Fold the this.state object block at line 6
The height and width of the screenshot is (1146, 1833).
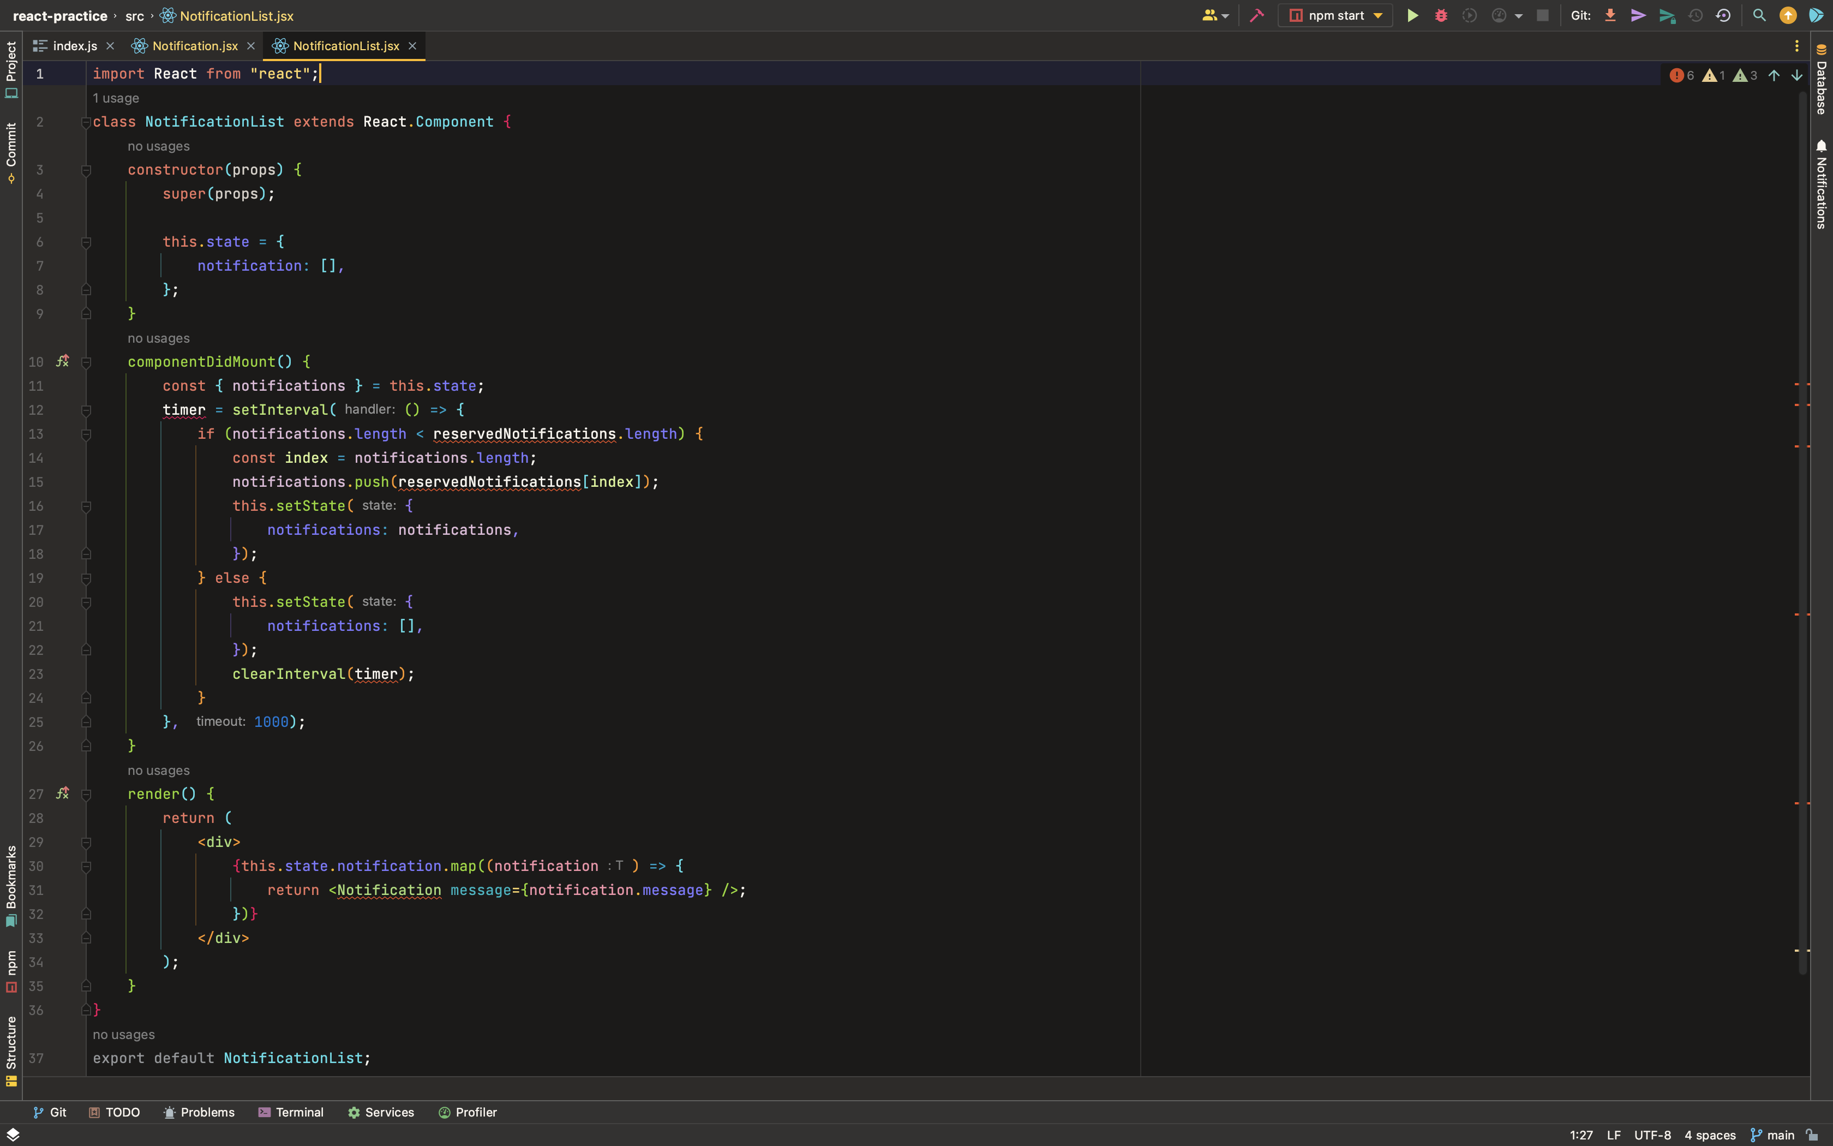pyautogui.click(x=86, y=242)
